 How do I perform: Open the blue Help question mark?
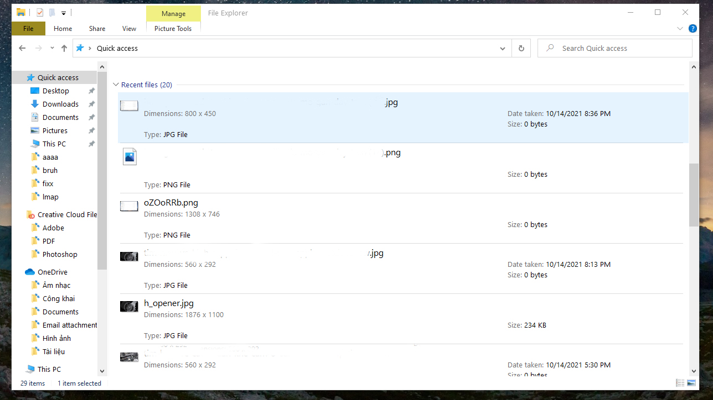(x=692, y=28)
